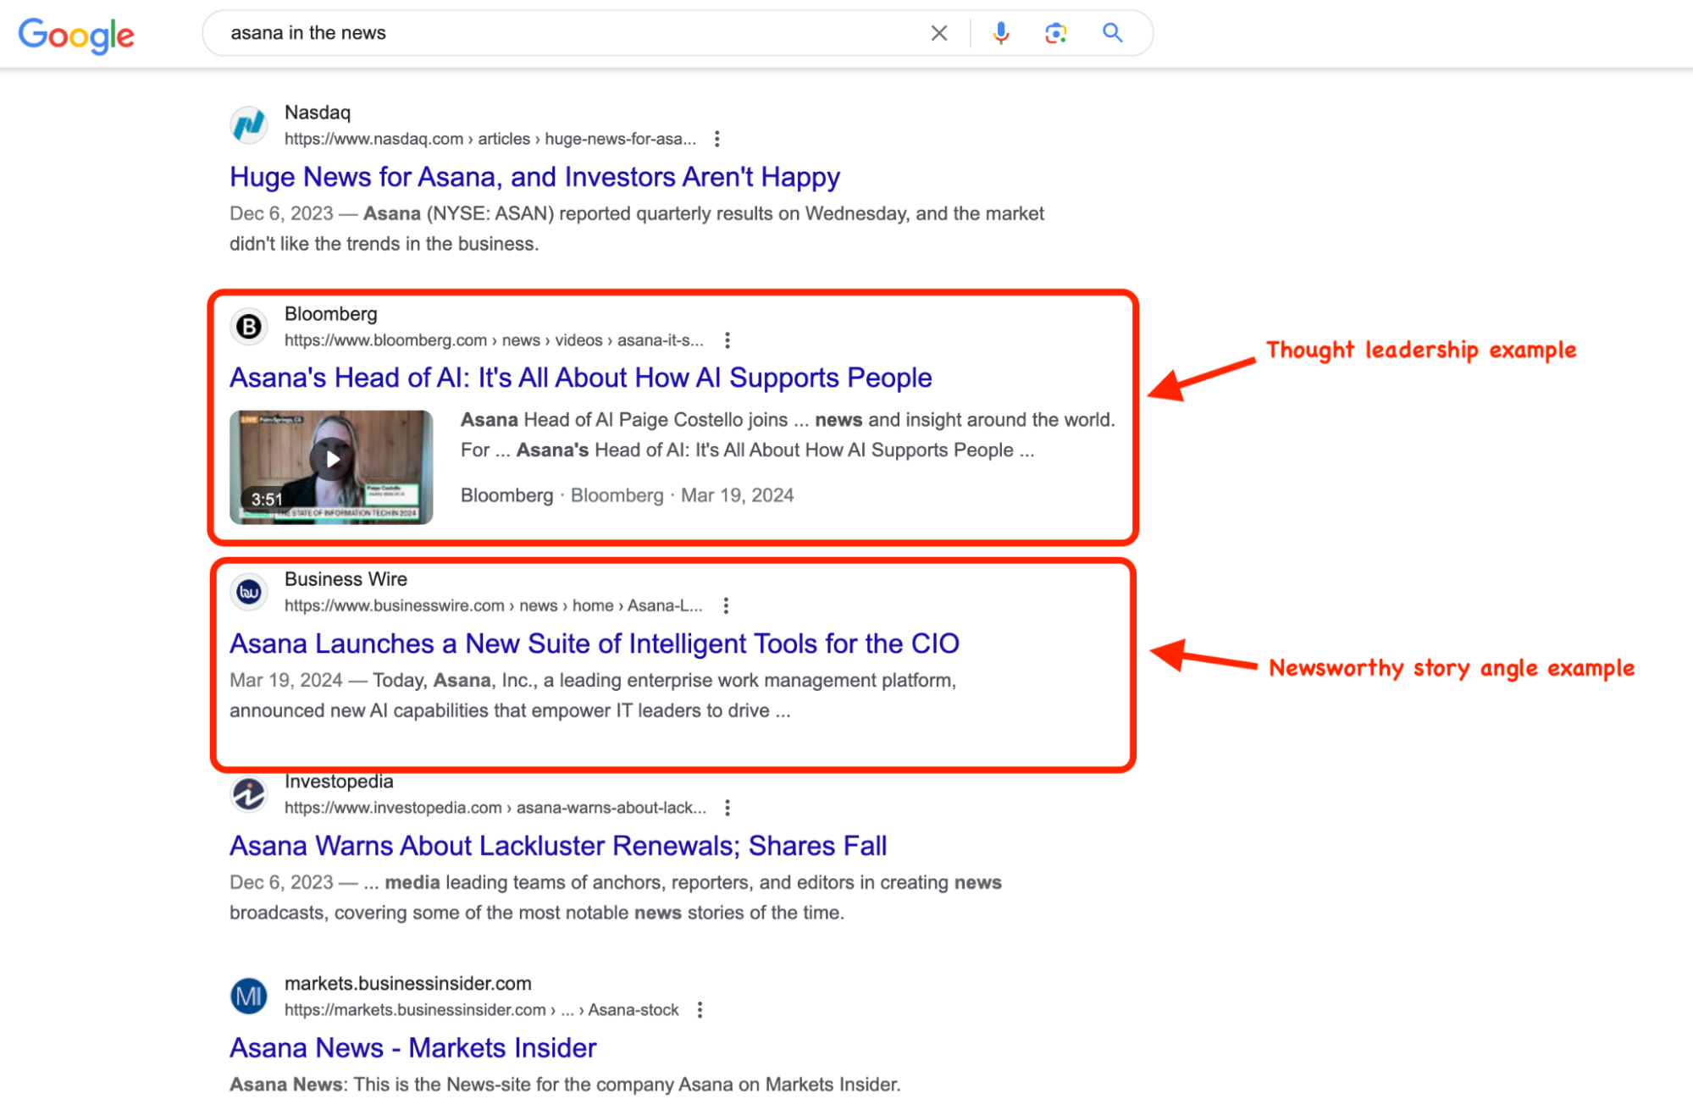Clear the search query with the X icon
Screen dimensions: 1693x1110
point(938,33)
